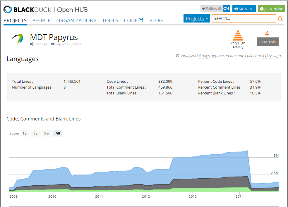Click the 2012 label on chart axis
The height and width of the screenshot is (207, 288).
coord(146,196)
